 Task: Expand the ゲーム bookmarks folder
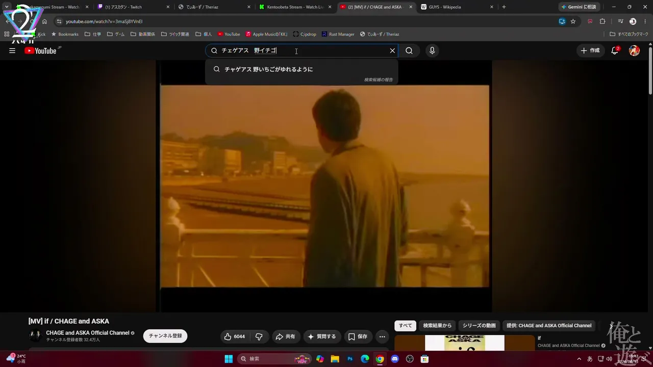pyautogui.click(x=116, y=34)
